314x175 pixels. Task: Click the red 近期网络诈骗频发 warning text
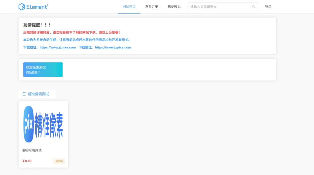point(71,32)
